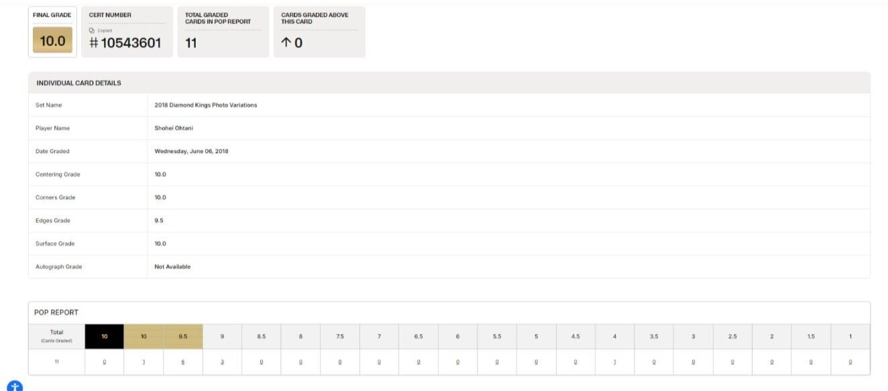Click pop count link under grade 7
Screen dimensions: 888x391
[x=379, y=361]
